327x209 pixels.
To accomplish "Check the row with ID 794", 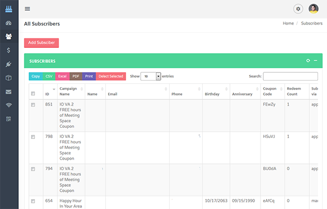I will (x=33, y=169).
